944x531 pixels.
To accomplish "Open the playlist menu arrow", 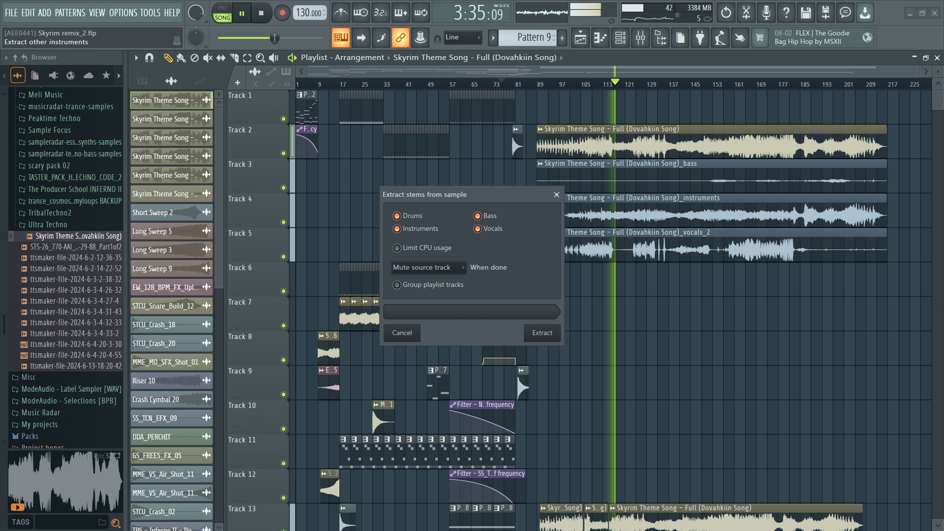I will pyautogui.click(x=136, y=58).
